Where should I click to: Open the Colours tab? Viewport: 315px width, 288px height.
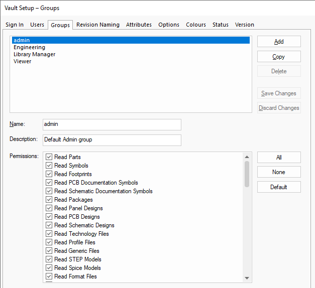pyautogui.click(x=196, y=25)
